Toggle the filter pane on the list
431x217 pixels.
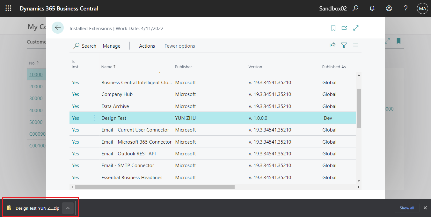tap(344, 45)
